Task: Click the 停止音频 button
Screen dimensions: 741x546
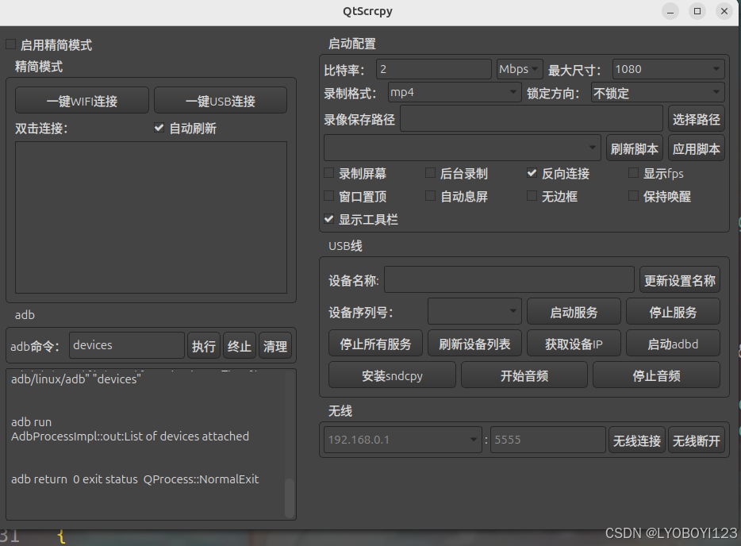Action: click(x=656, y=375)
